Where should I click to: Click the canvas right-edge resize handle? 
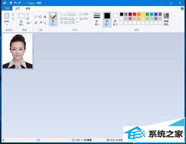pyautogui.click(x=33, y=51)
